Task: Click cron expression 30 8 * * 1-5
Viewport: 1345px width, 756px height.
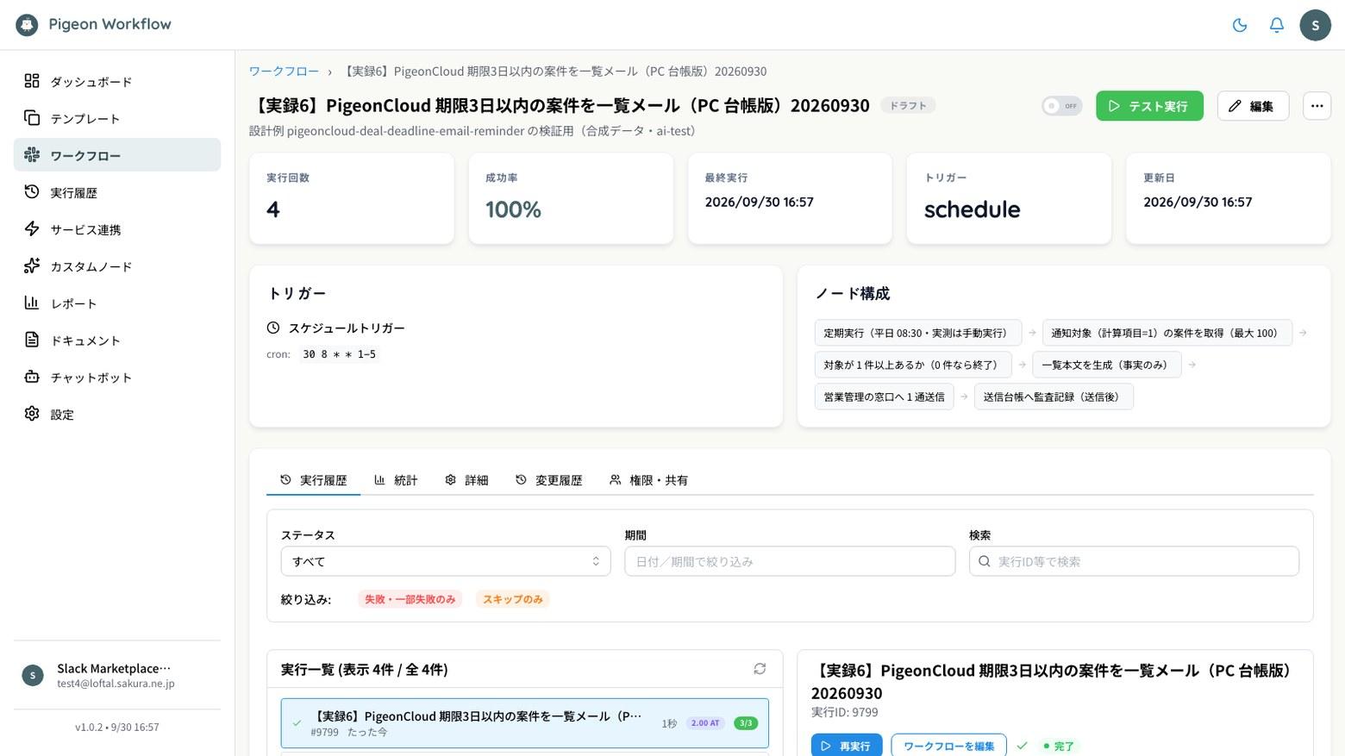Action: pos(339,354)
